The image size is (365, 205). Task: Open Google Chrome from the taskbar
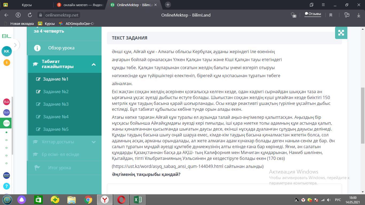pyautogui.click(x=88, y=200)
